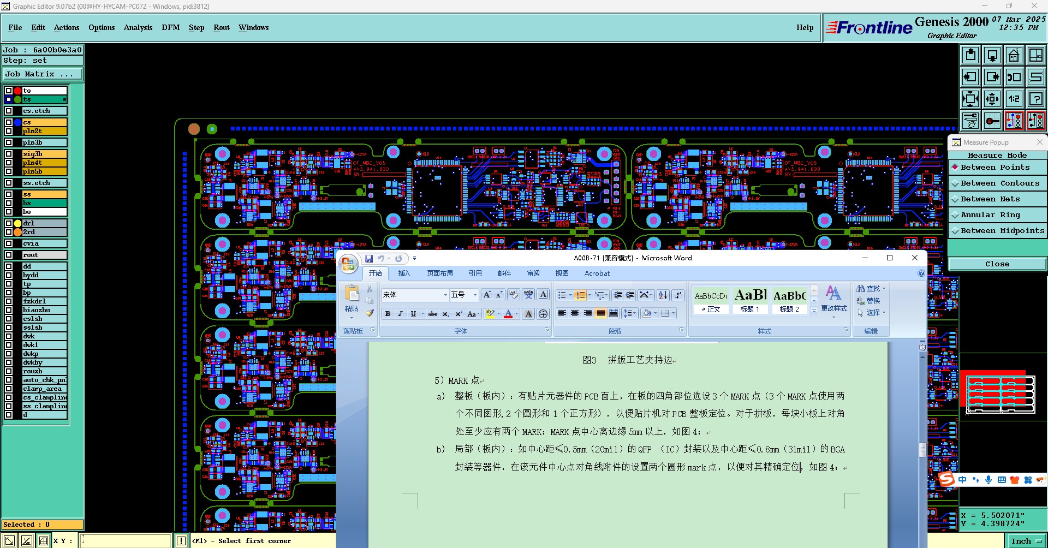Screen dimensions: 1048x548
Task: Open the highlight color dropdown arrow
Action: click(x=498, y=314)
